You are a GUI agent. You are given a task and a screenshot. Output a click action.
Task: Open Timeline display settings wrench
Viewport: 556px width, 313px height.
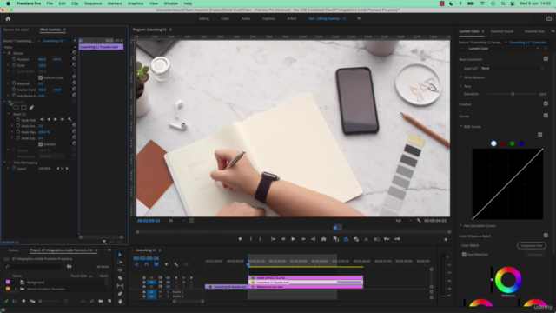click(175, 264)
